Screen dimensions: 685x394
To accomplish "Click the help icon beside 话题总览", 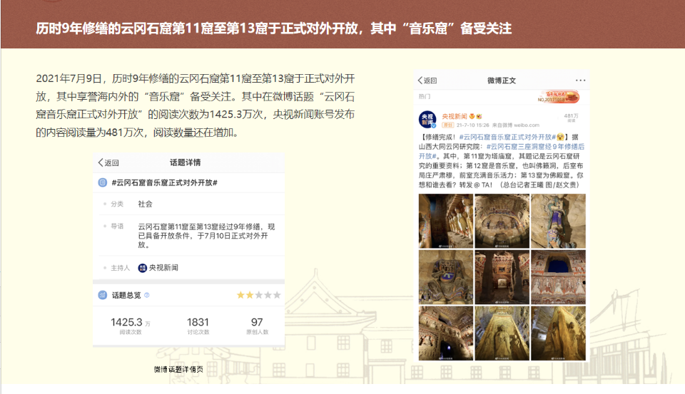I will 147,295.
